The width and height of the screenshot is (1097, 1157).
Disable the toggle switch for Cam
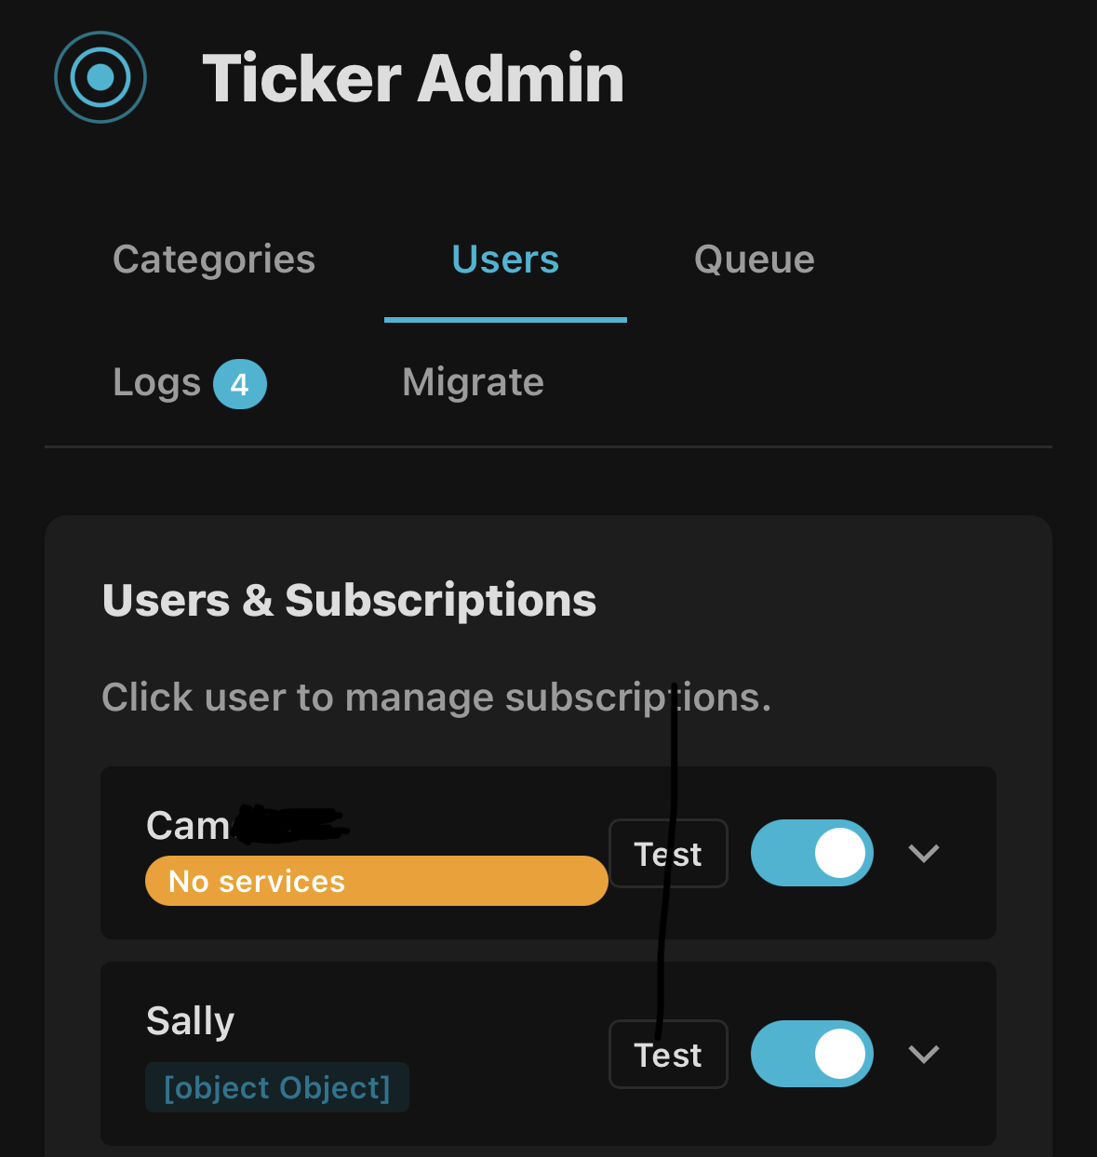811,853
